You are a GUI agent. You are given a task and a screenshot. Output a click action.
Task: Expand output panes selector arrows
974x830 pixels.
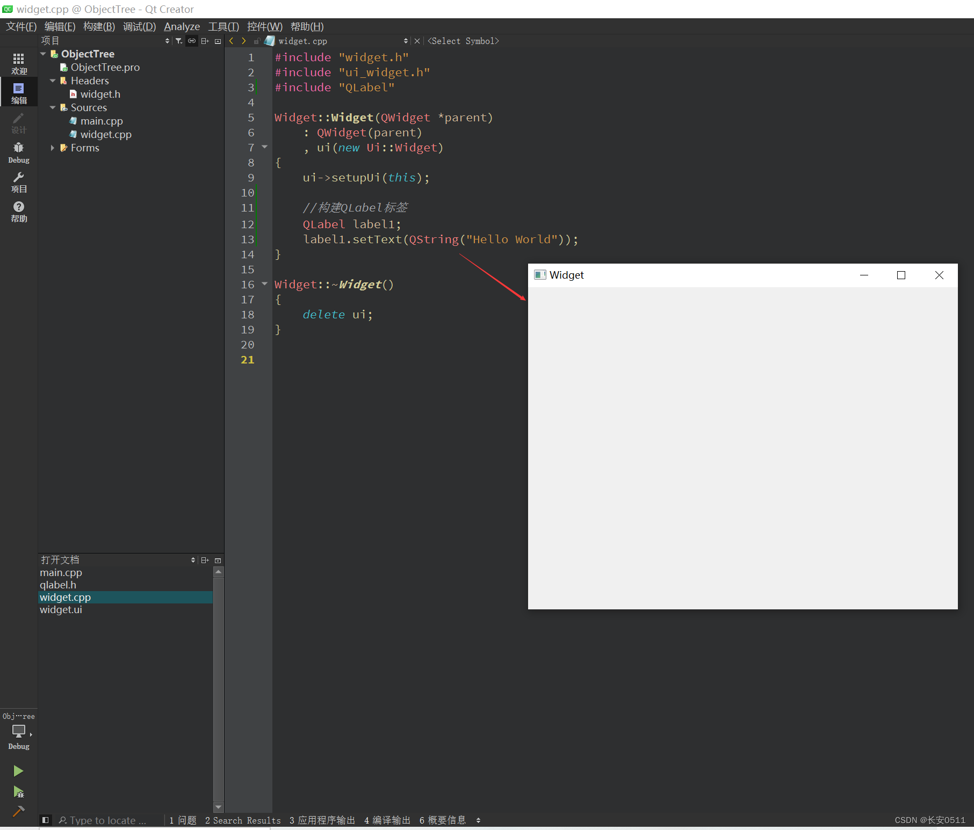[x=478, y=820]
